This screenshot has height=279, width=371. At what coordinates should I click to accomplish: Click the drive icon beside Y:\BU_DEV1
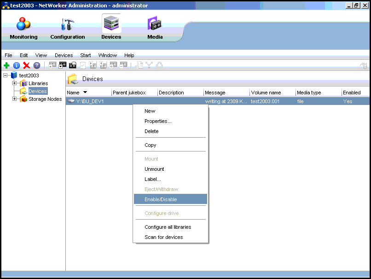point(71,101)
